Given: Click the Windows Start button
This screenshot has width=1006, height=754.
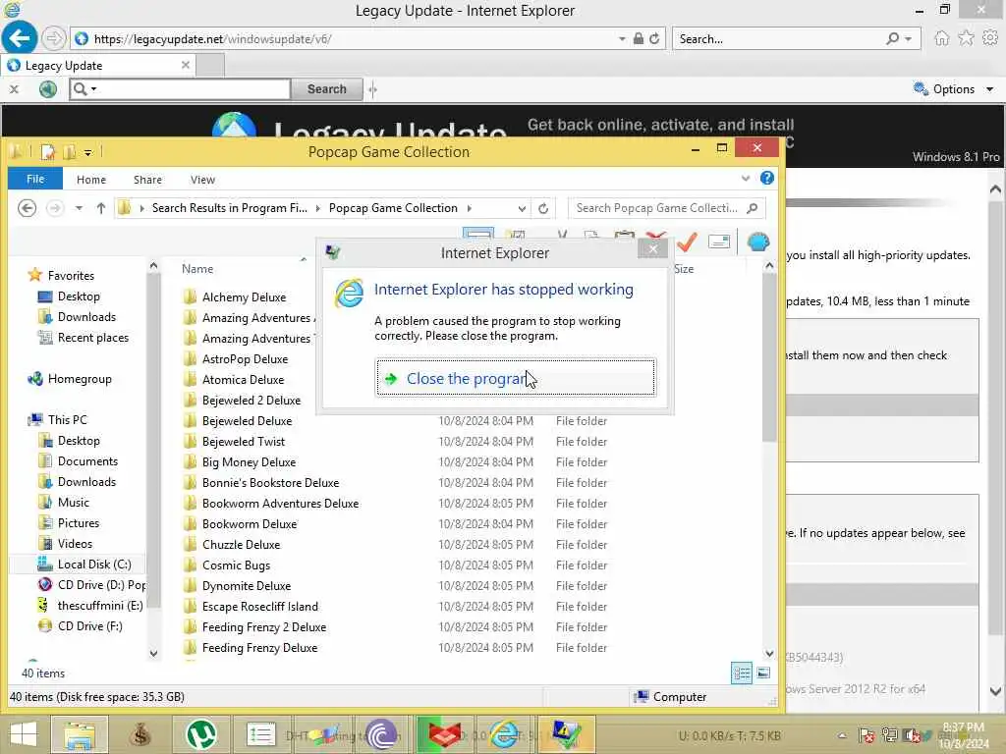Looking at the screenshot, I should (x=24, y=734).
